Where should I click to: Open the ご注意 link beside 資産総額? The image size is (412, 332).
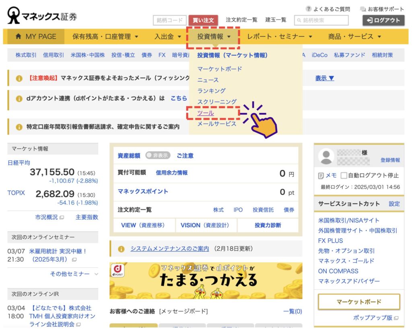pyautogui.click(x=185, y=156)
